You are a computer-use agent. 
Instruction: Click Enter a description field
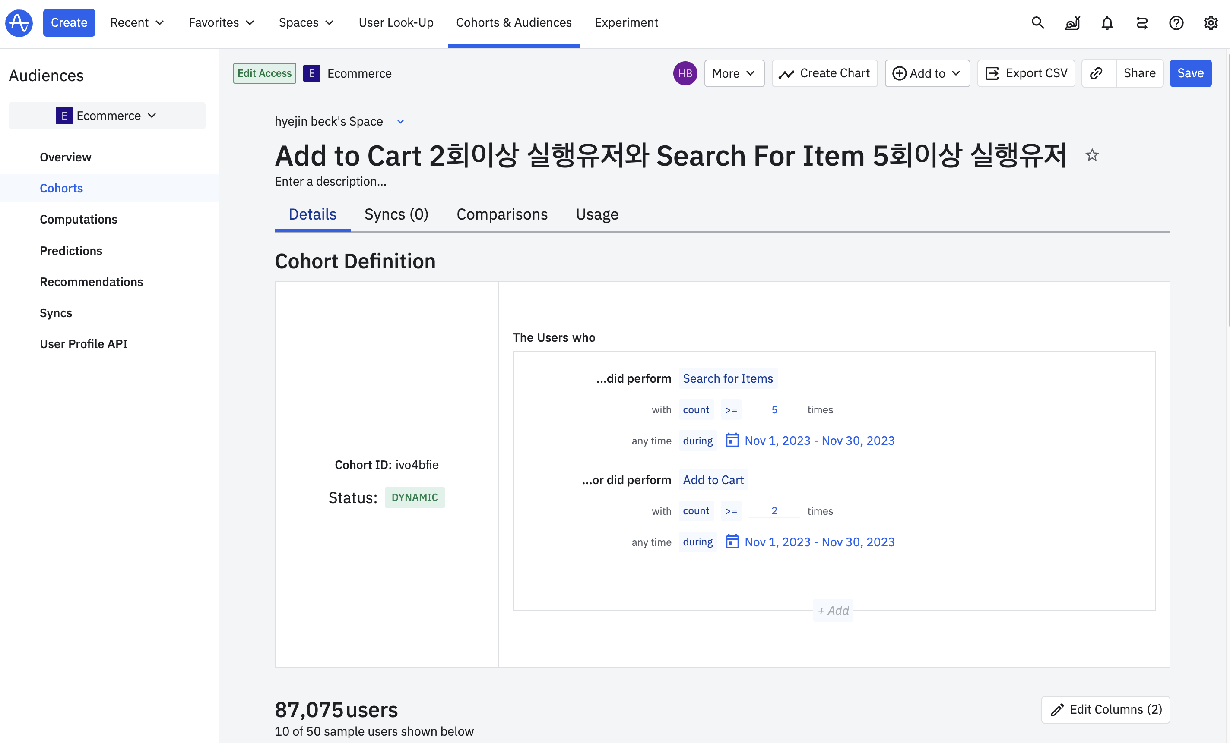(330, 182)
